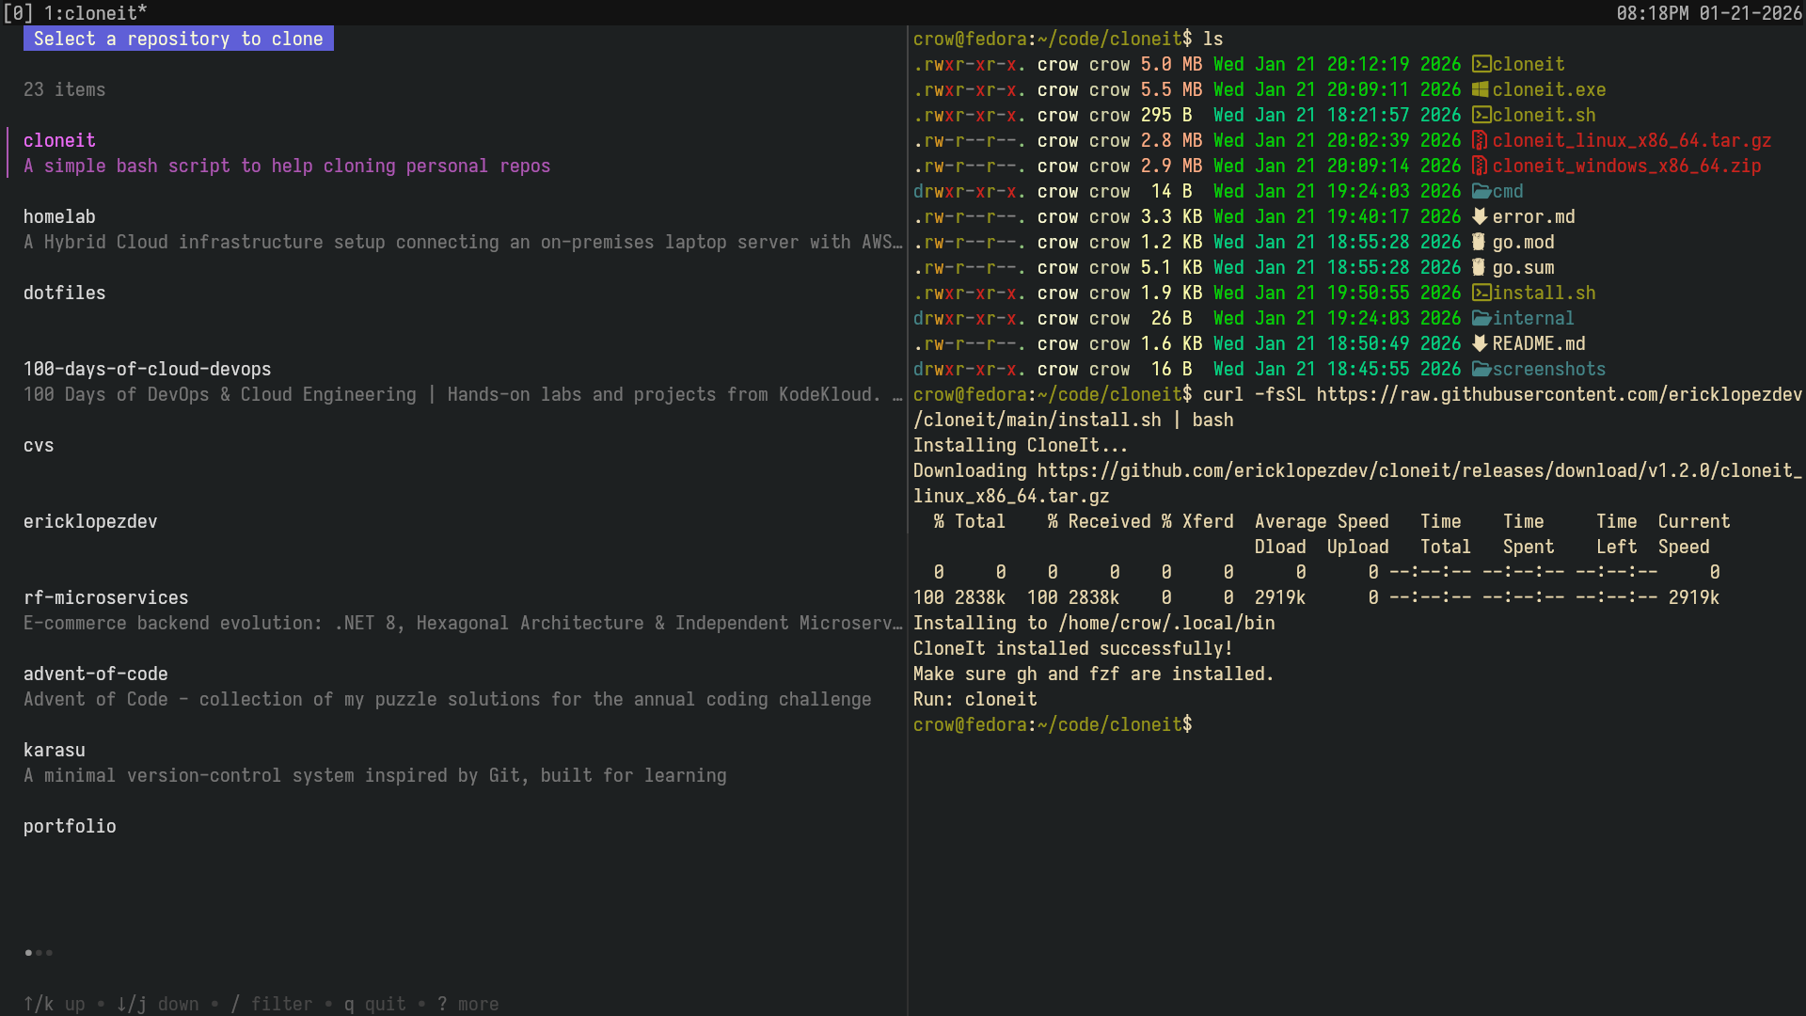The height and width of the screenshot is (1016, 1806).
Task: Click the script icon next to install.sh
Action: (1481, 293)
